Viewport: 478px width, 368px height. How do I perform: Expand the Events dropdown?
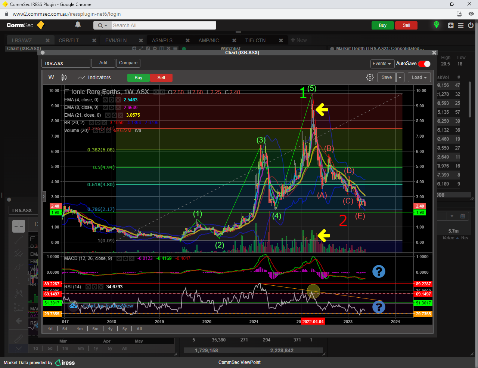click(x=382, y=64)
